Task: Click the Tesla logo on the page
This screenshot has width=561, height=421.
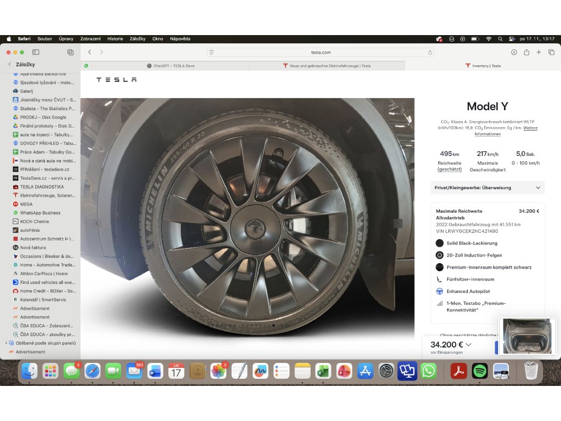Action: pyautogui.click(x=117, y=79)
